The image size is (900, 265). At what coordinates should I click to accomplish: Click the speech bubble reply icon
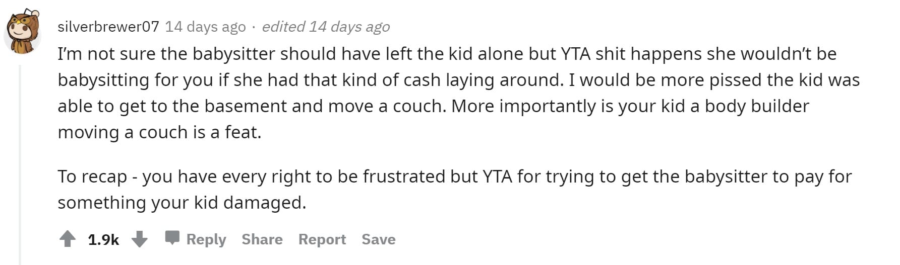172,238
